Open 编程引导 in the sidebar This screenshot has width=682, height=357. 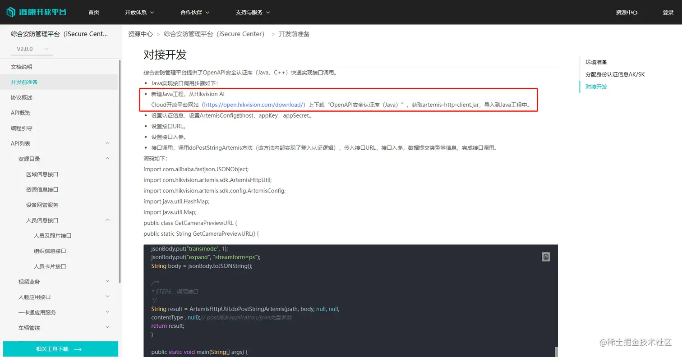pos(22,128)
